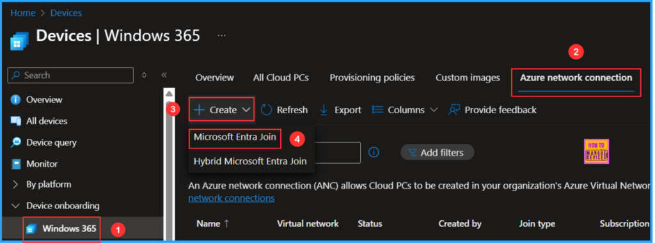Image resolution: width=655 pixels, height=243 pixels.
Task: Click the Windows 365 icon in sidebar
Action: (x=31, y=229)
